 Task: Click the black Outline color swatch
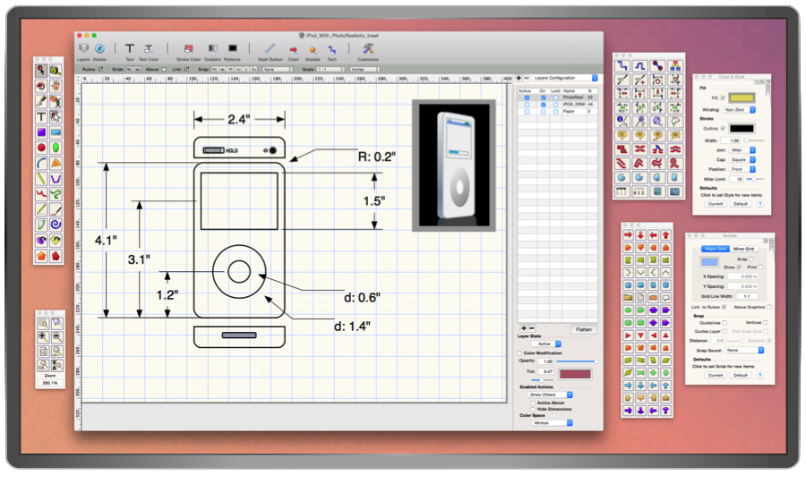[x=742, y=129]
